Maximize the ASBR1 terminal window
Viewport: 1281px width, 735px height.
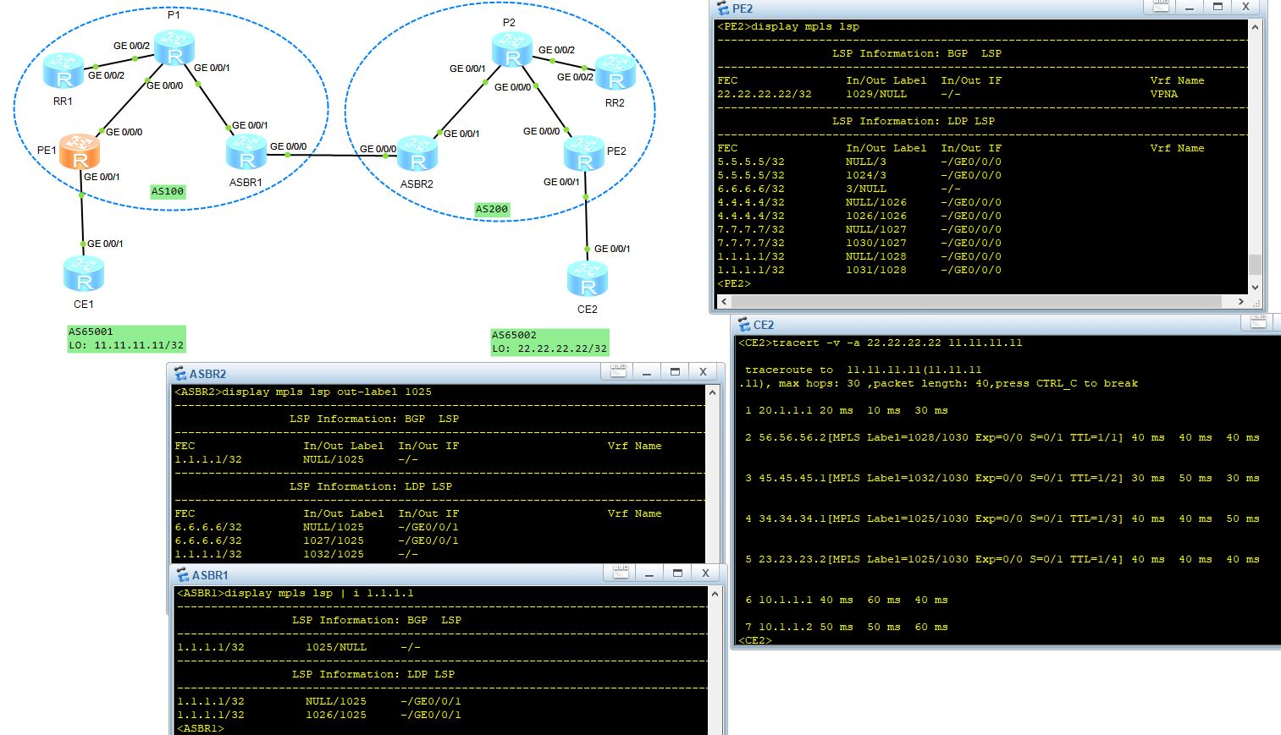click(677, 573)
